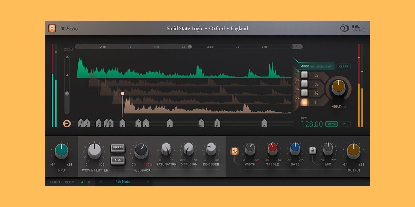The height and width of the screenshot is (207, 415).
Task: Open the 4th Note preset selector
Action: pos(123,182)
